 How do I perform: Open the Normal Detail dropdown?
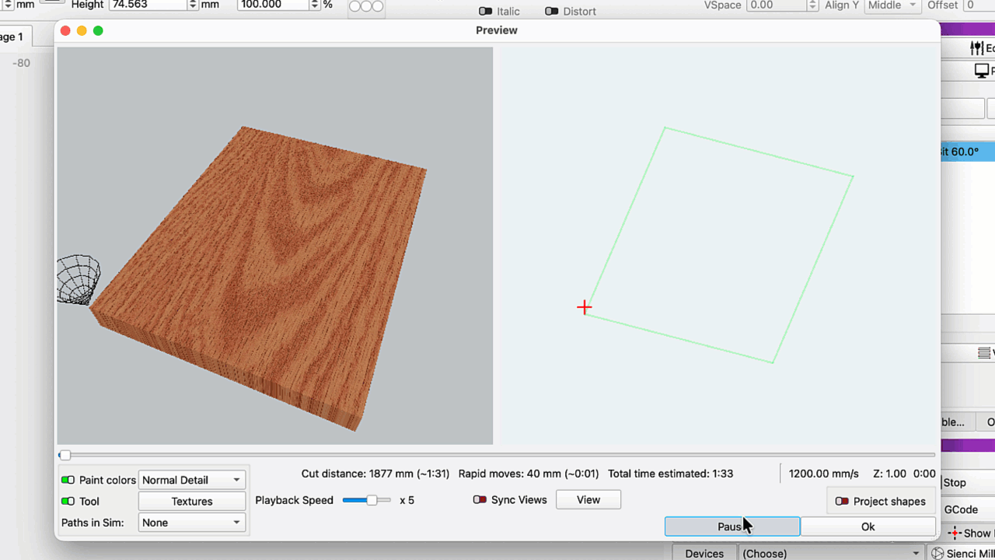tap(192, 480)
